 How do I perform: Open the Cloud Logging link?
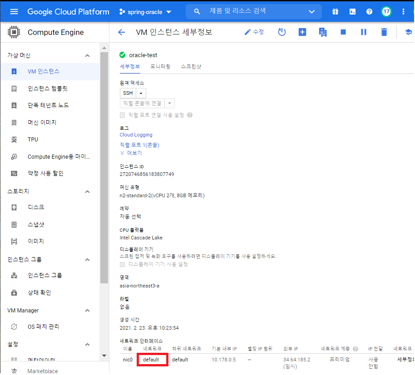136,135
